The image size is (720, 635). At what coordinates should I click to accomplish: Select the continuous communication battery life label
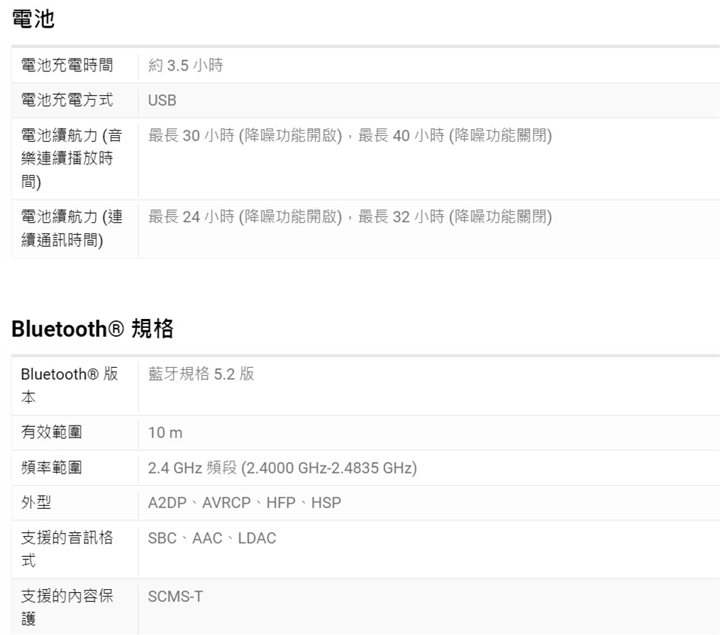(71, 228)
